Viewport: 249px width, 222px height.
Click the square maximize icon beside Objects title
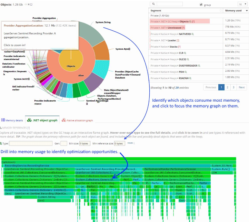(x=31, y=4)
